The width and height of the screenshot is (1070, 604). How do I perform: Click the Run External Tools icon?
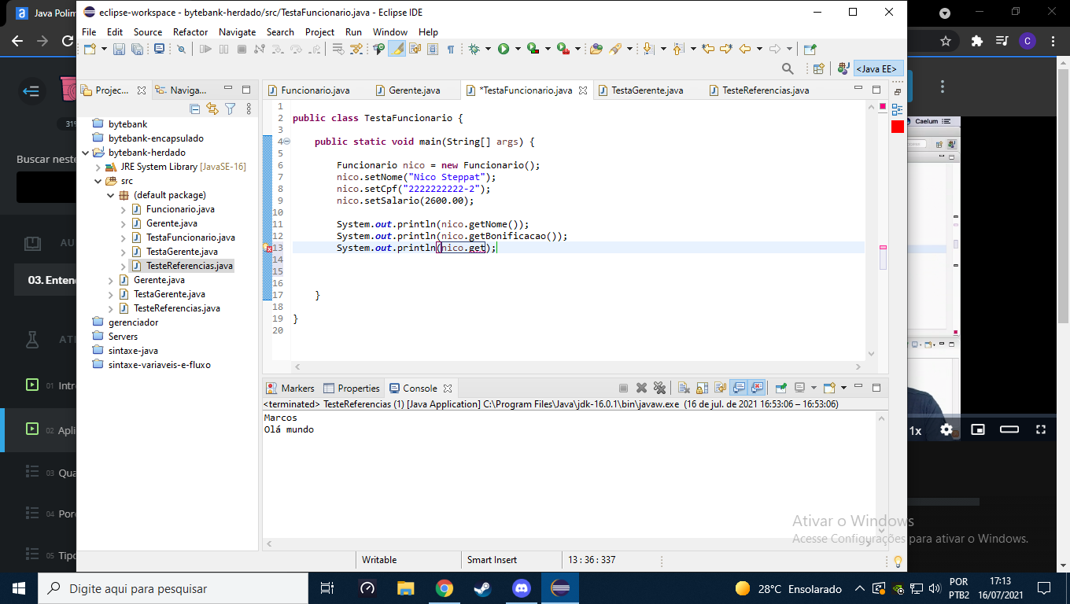click(x=563, y=49)
